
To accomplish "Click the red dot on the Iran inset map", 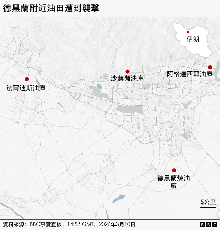I will (x=188, y=32).
